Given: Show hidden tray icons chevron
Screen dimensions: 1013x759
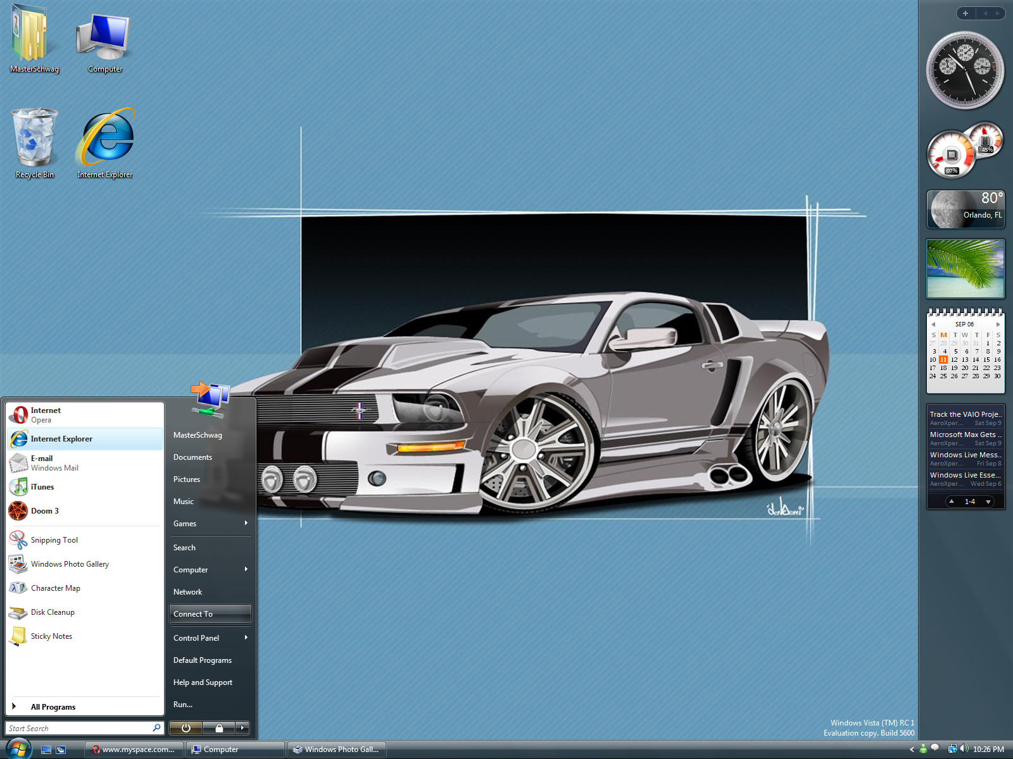Looking at the screenshot, I should [912, 750].
